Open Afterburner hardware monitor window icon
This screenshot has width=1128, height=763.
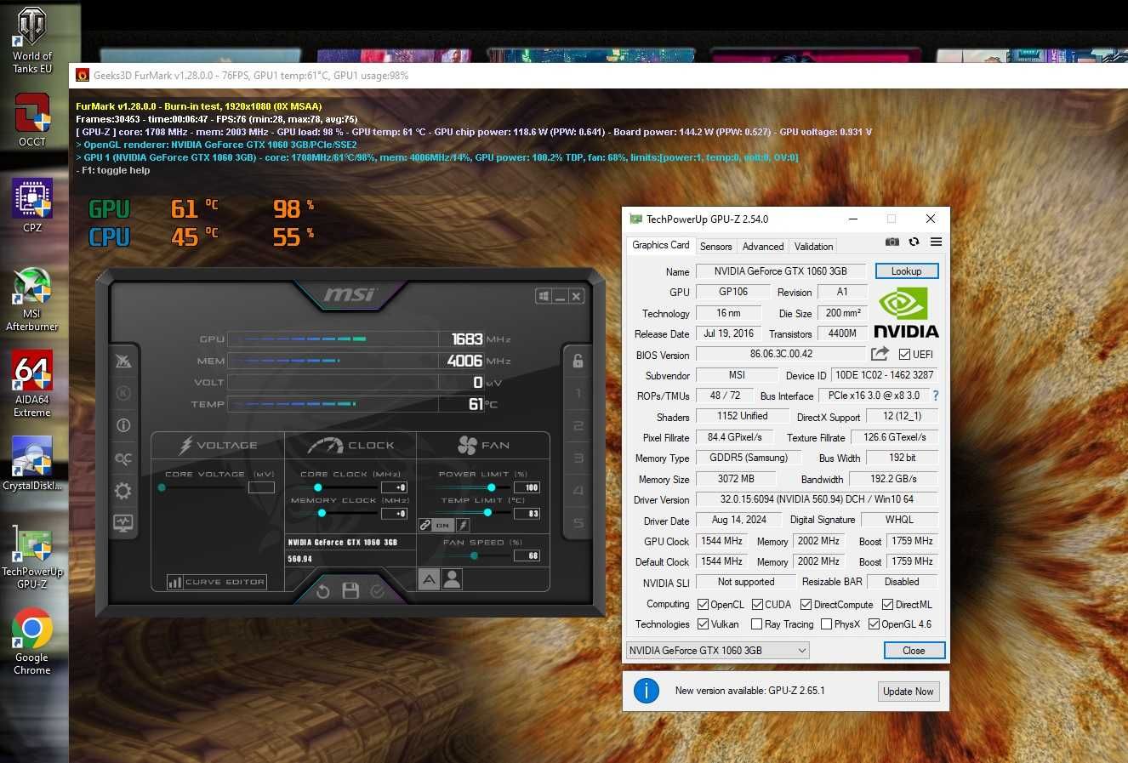tap(123, 523)
